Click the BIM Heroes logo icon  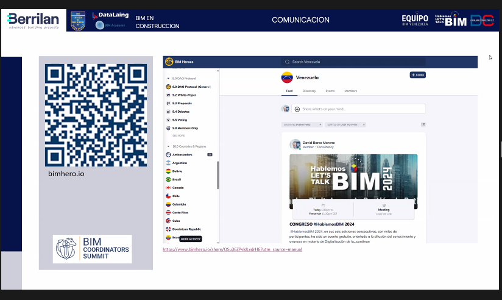[x=169, y=62]
